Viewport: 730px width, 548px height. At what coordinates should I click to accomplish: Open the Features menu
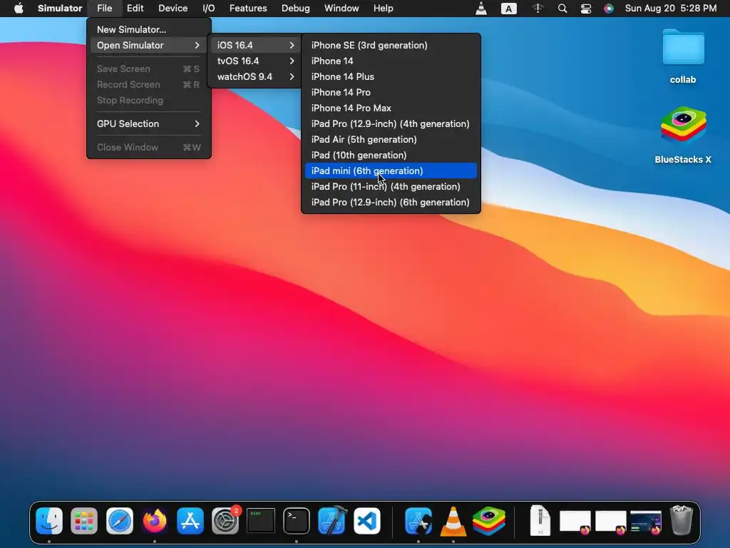pyautogui.click(x=248, y=9)
